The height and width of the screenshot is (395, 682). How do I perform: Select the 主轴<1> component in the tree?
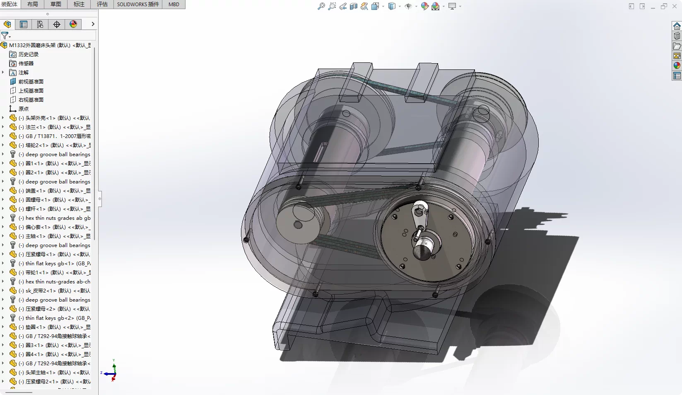[50, 236]
